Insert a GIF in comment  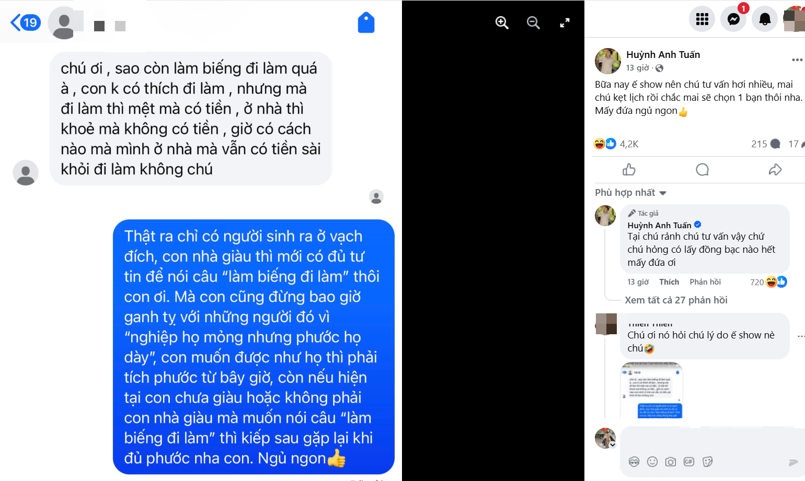(x=689, y=462)
